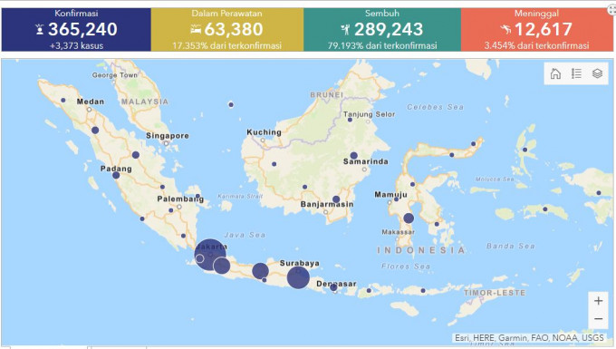This screenshot has width=616, height=349.
Task: Click the home default extent icon
Action: [x=555, y=73]
